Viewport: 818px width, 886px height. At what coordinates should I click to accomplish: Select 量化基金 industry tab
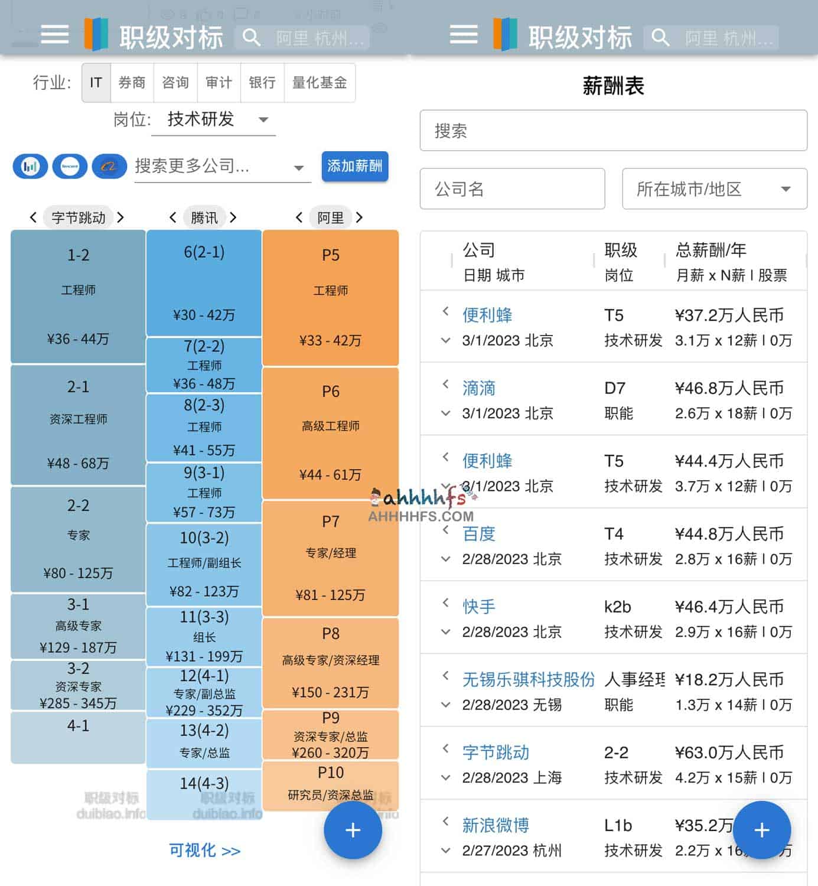point(320,83)
